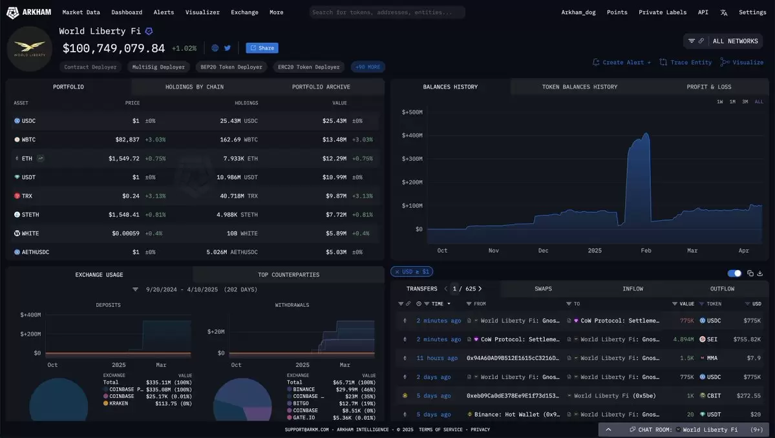
Task: Expand the +90 MORE tags
Action: [368, 67]
